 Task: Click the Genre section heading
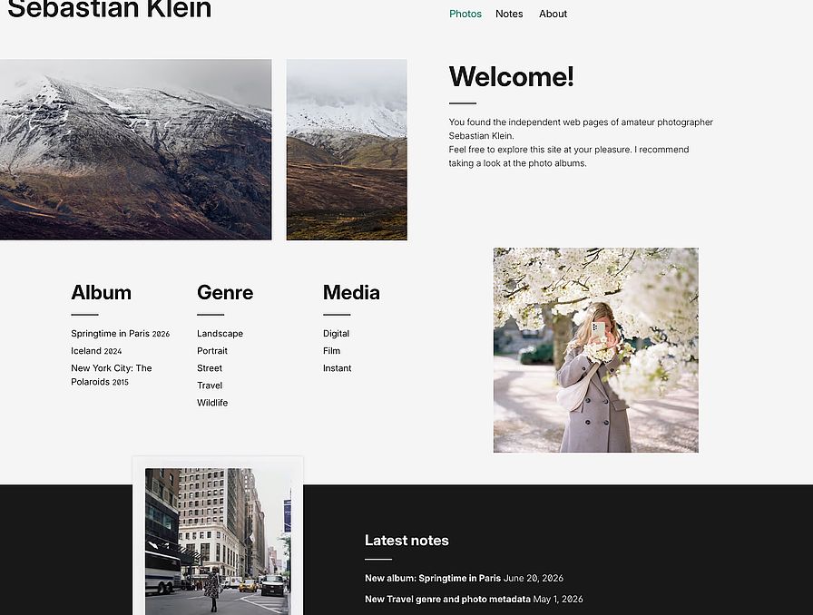pos(225,292)
